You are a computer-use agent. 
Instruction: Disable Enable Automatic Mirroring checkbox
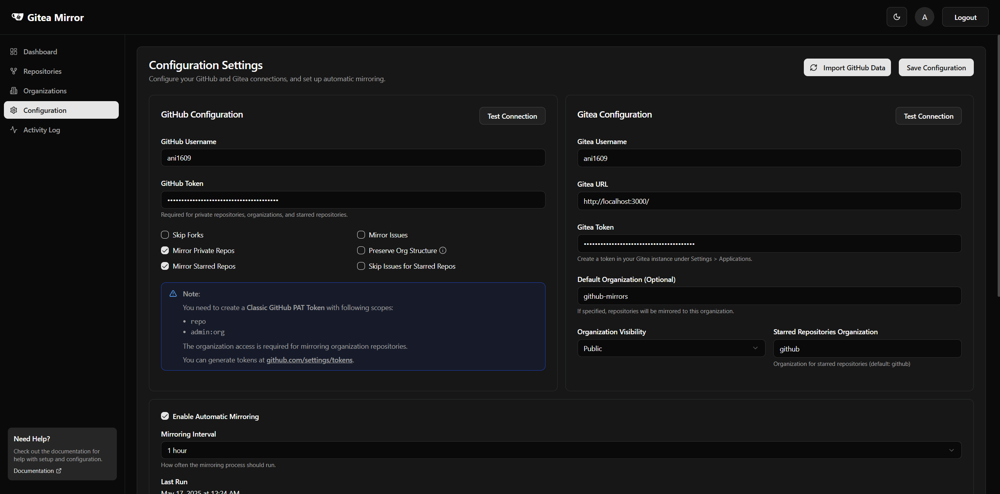pyautogui.click(x=165, y=416)
